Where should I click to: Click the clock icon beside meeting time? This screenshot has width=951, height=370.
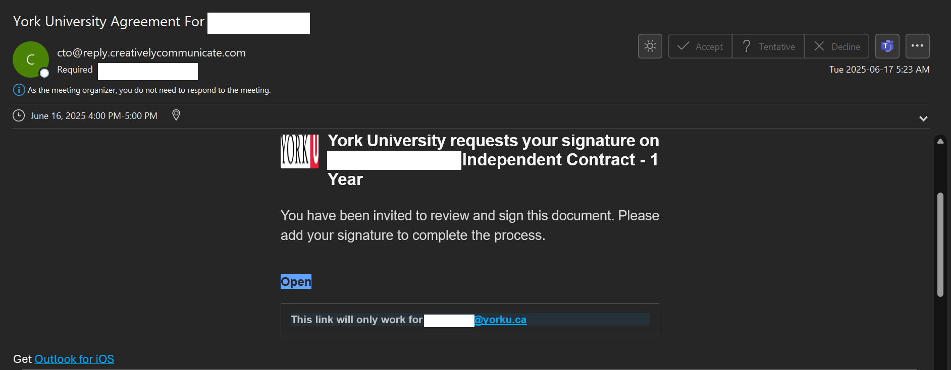[19, 115]
